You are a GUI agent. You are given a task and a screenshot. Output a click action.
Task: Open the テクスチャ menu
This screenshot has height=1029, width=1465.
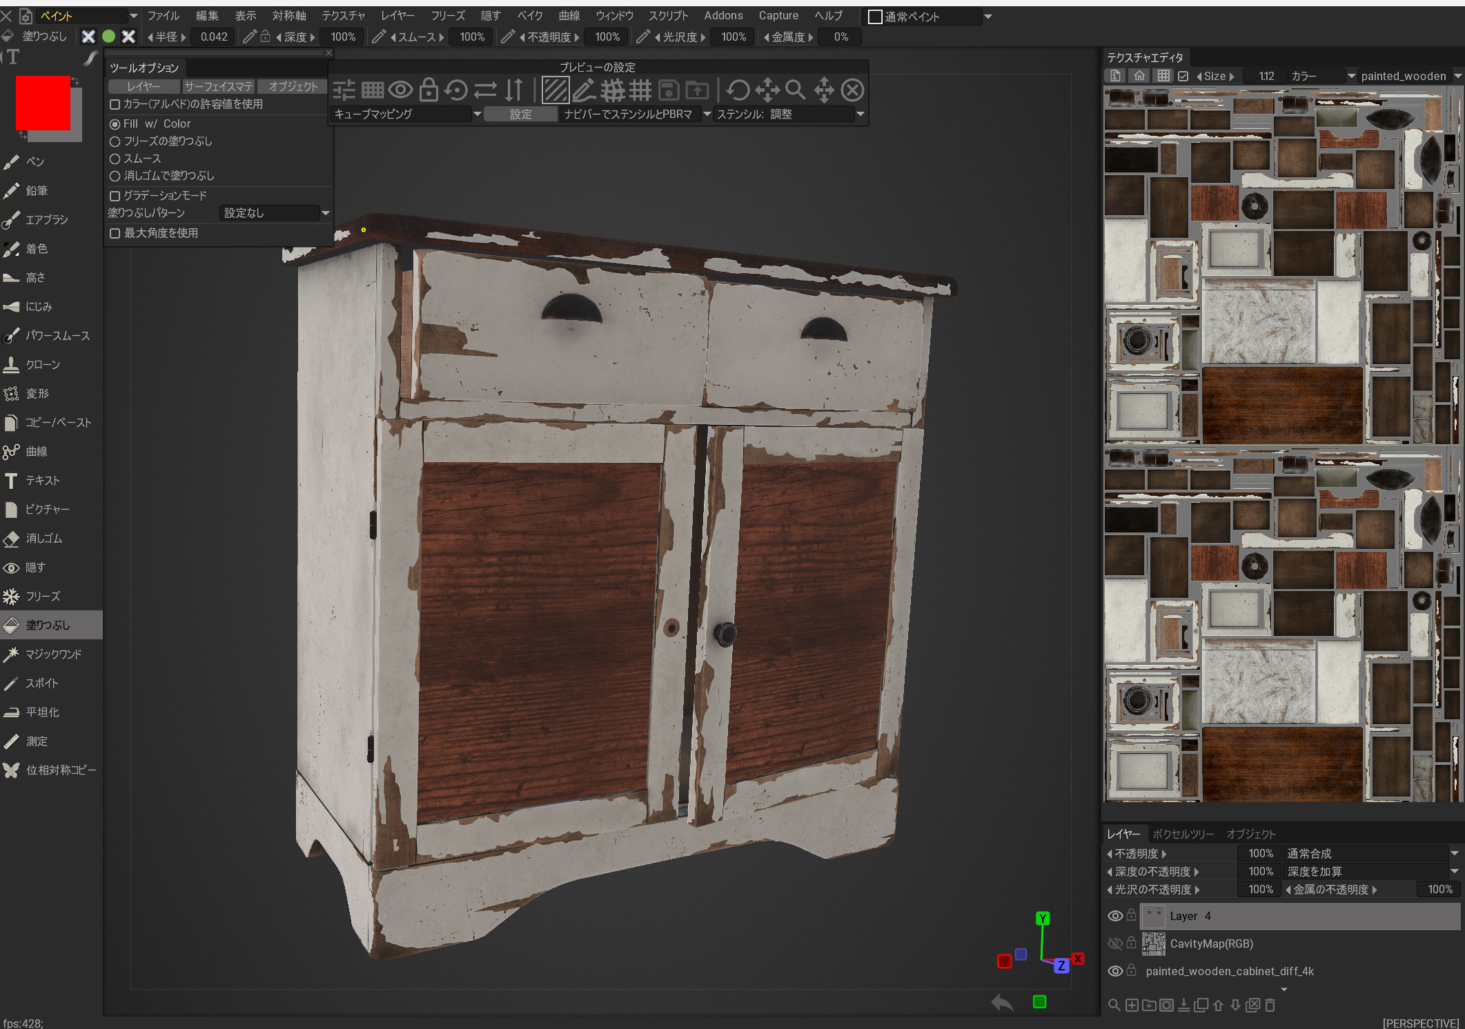[343, 15]
